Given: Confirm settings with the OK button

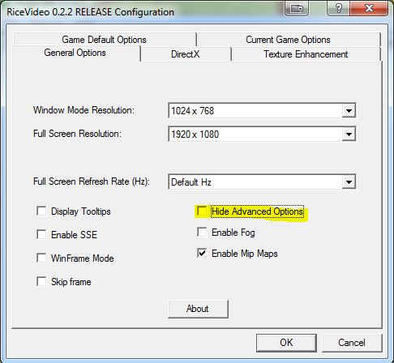Looking at the screenshot, I should point(286,343).
